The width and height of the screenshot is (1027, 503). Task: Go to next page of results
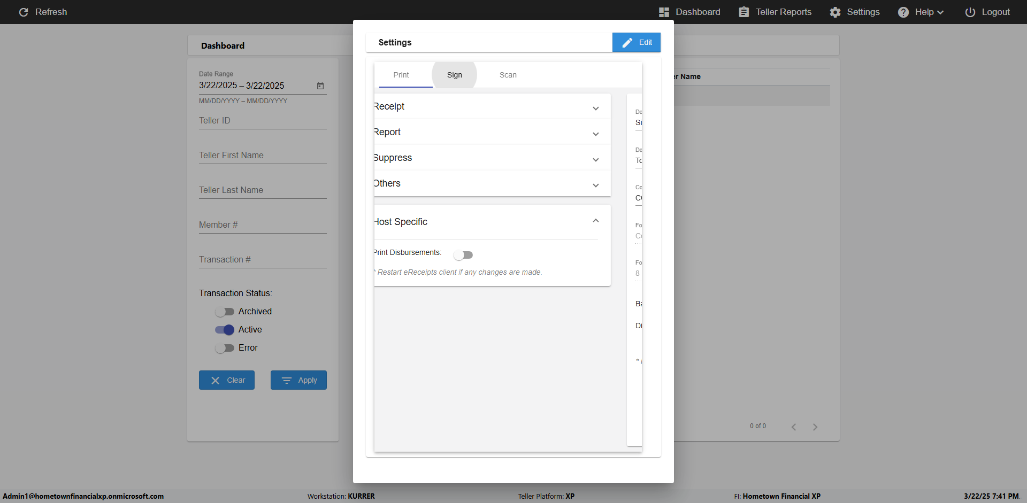point(815,427)
